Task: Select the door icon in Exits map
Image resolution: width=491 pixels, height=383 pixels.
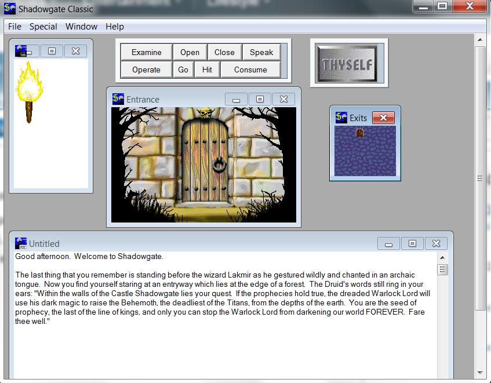Action: click(359, 133)
